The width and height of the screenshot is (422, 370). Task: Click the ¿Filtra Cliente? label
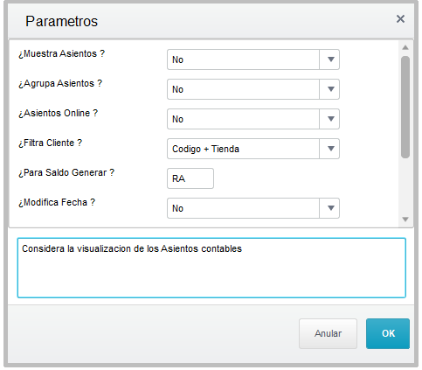tap(50, 143)
